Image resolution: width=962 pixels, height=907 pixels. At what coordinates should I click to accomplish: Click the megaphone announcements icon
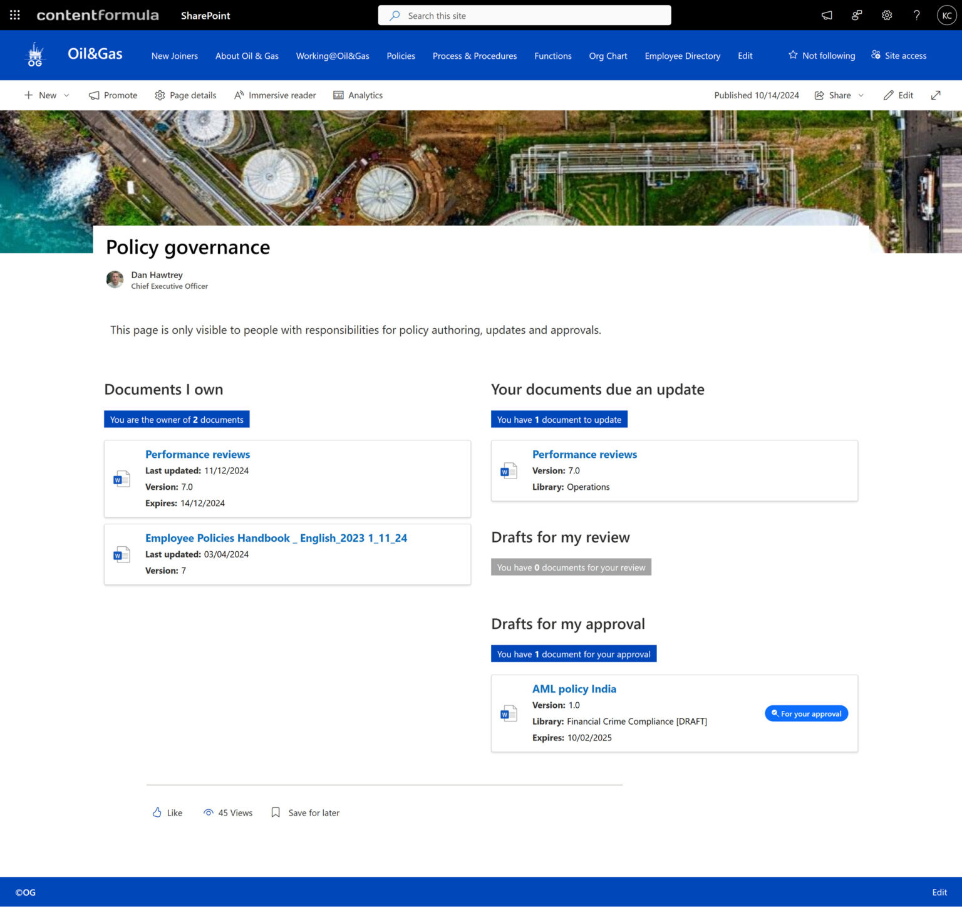pos(827,16)
